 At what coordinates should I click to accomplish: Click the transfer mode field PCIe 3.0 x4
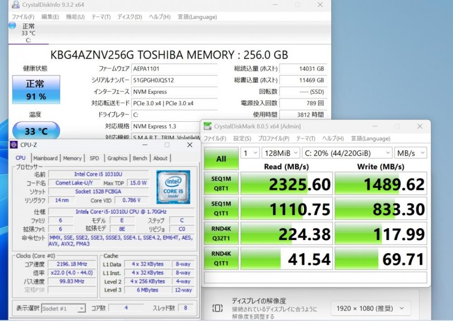(x=174, y=103)
